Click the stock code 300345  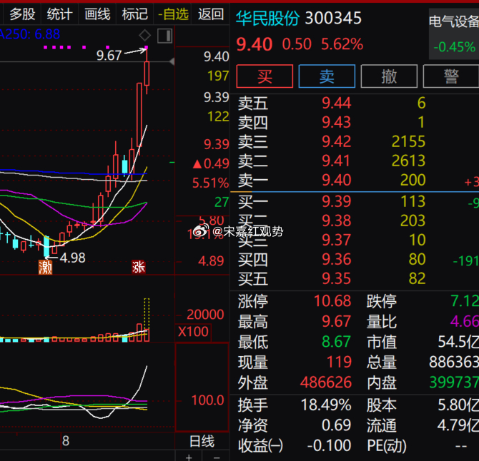coord(333,18)
